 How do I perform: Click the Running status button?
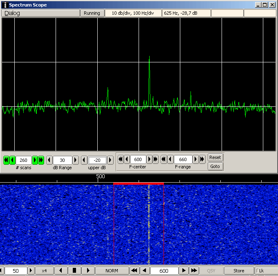92,13
